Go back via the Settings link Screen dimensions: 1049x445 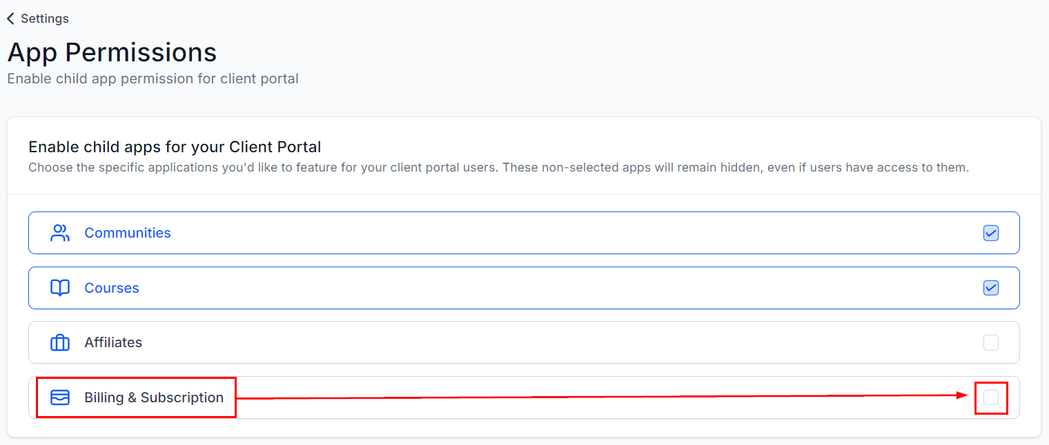tap(44, 19)
